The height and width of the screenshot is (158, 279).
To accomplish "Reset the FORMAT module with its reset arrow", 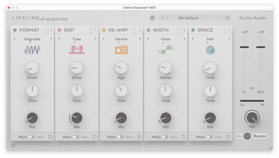I will point(50,137).
